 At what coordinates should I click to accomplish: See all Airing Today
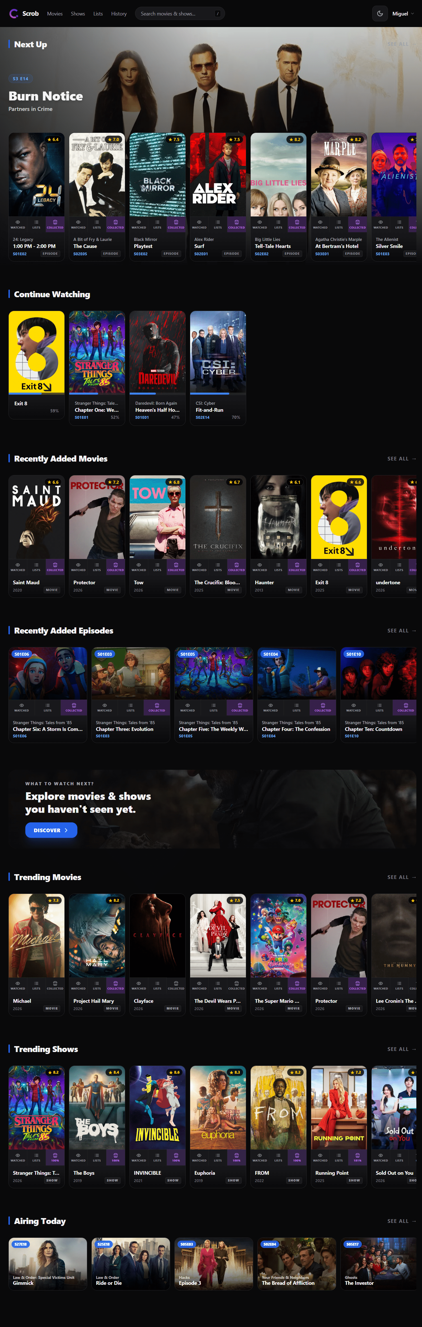pyautogui.click(x=401, y=1221)
